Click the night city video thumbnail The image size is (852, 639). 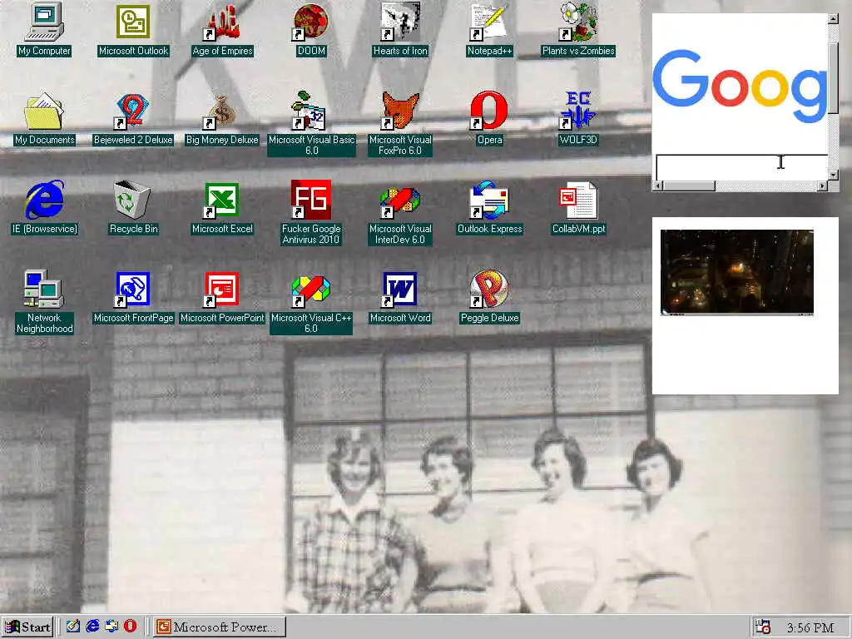pos(737,272)
